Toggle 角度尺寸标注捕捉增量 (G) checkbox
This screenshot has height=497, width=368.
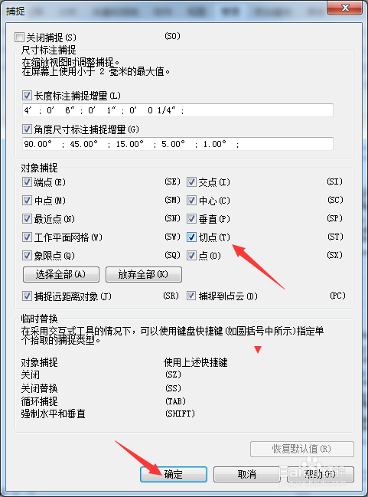[27, 129]
